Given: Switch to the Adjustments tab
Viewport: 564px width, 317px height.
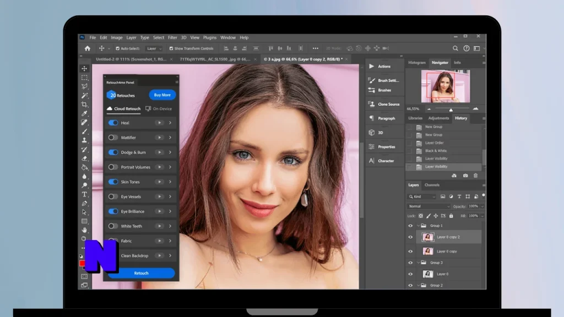Looking at the screenshot, I should pos(438,118).
